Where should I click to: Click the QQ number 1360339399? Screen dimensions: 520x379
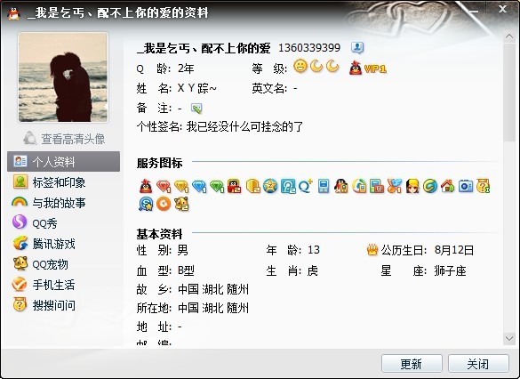[x=309, y=48]
